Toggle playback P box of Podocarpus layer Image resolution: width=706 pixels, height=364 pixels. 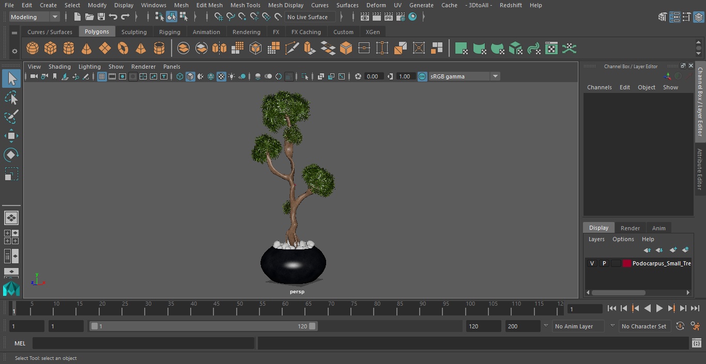pos(604,263)
